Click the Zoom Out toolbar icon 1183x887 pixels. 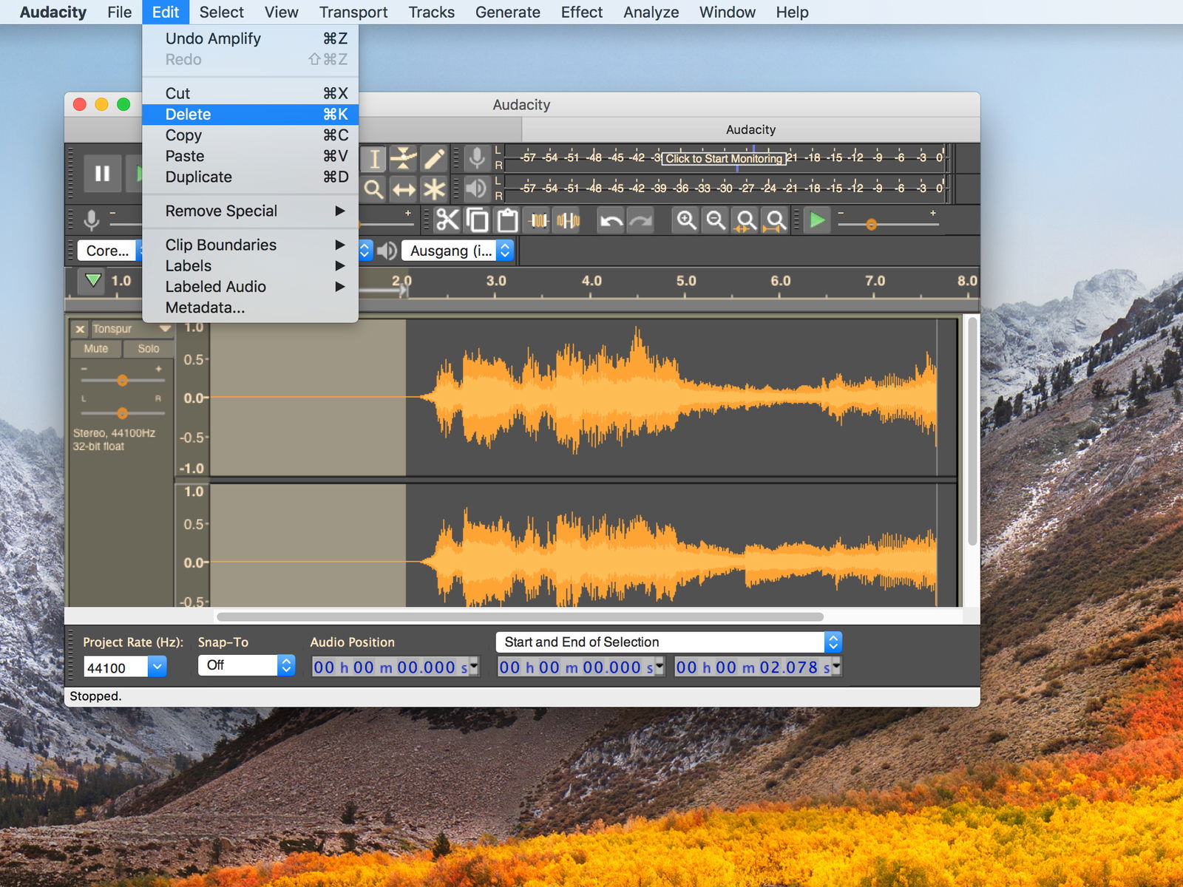(x=716, y=220)
